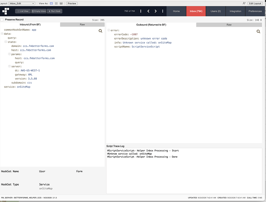Viewport: 266px width, 202px height.
Task: Click the CREATED timestamp in status bar
Action: click(231, 198)
